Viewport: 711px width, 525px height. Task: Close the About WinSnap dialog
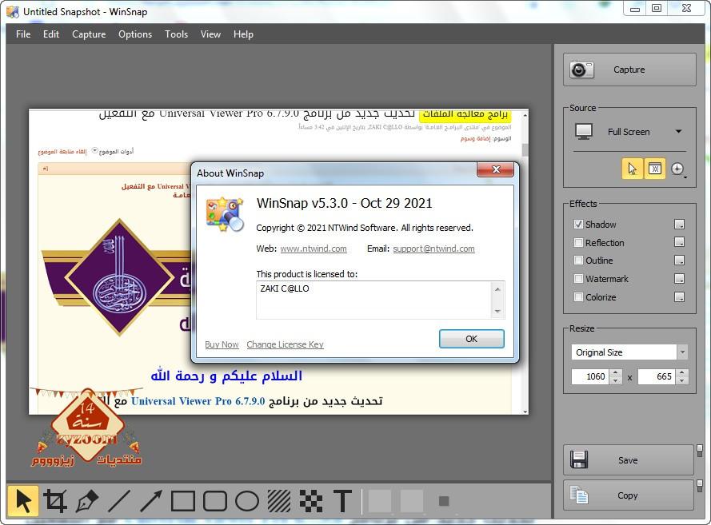[496, 169]
